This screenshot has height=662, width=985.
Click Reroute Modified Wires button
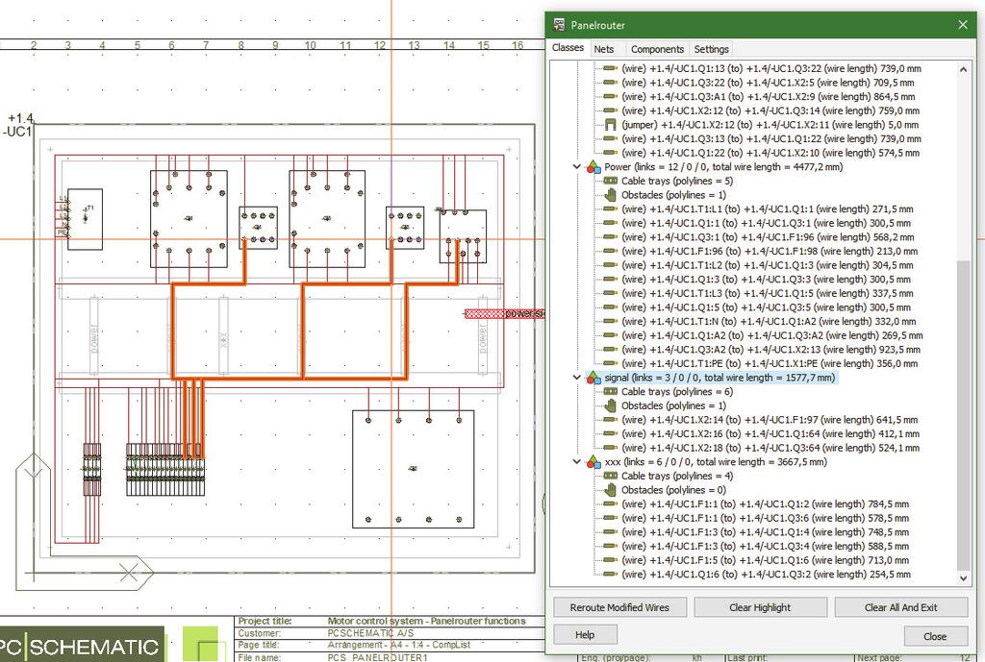[619, 607]
